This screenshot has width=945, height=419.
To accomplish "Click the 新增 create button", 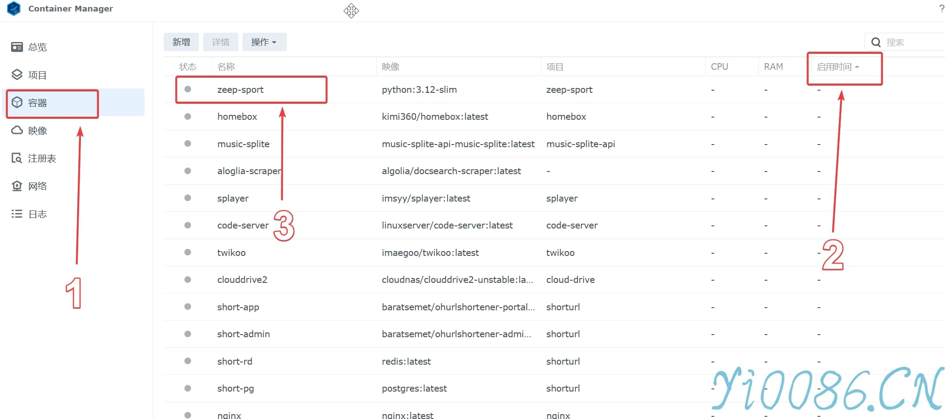I will coord(181,42).
